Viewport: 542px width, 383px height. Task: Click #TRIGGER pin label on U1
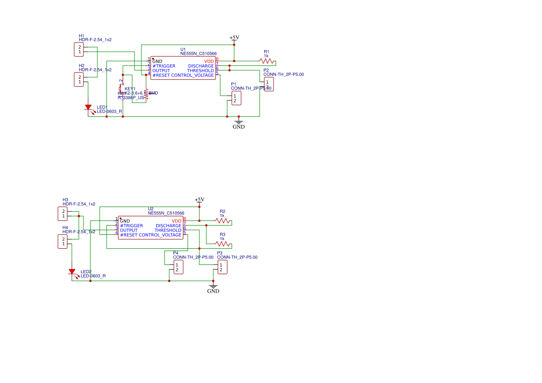tap(164, 66)
